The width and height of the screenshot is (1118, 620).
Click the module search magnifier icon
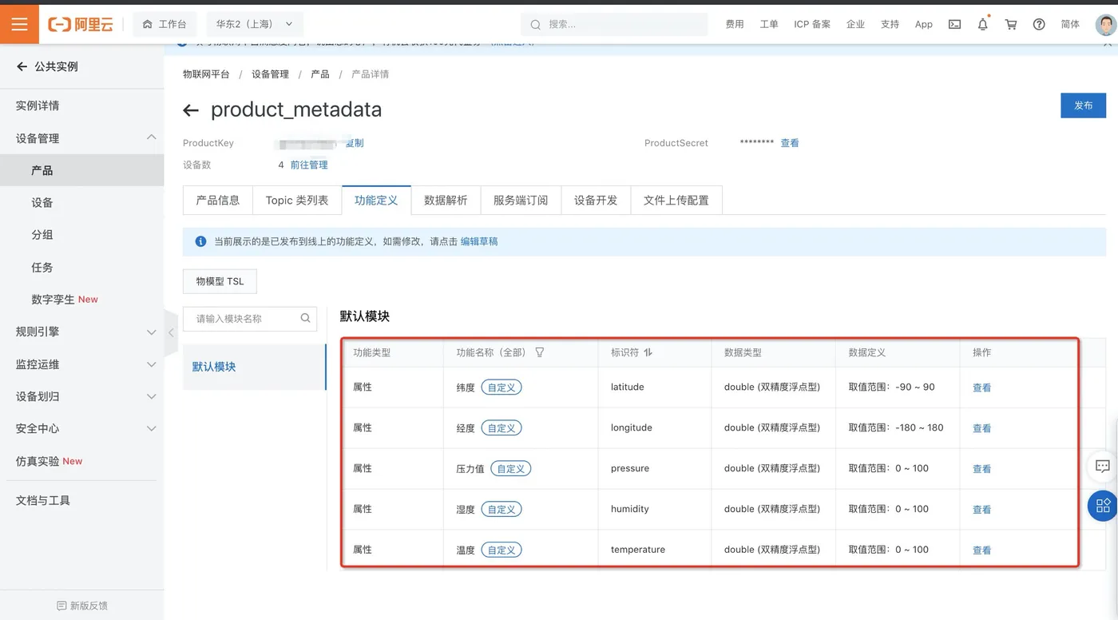[305, 318]
